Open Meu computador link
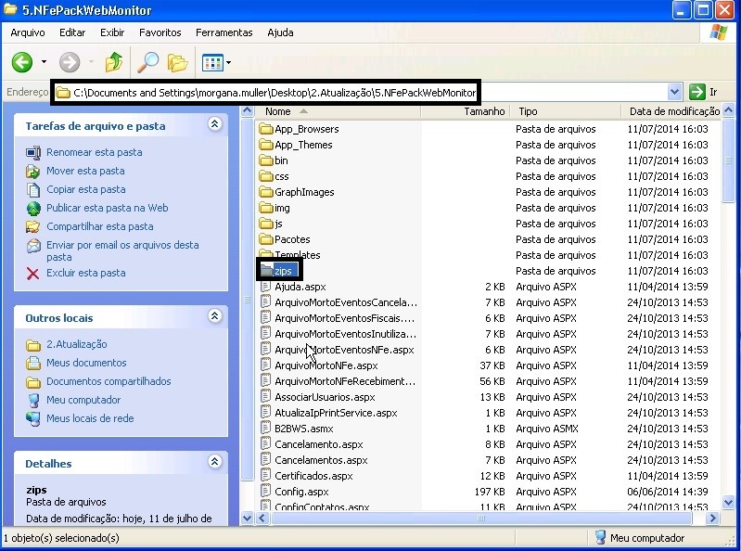Image resolution: width=741 pixels, height=551 pixels. pos(83,400)
